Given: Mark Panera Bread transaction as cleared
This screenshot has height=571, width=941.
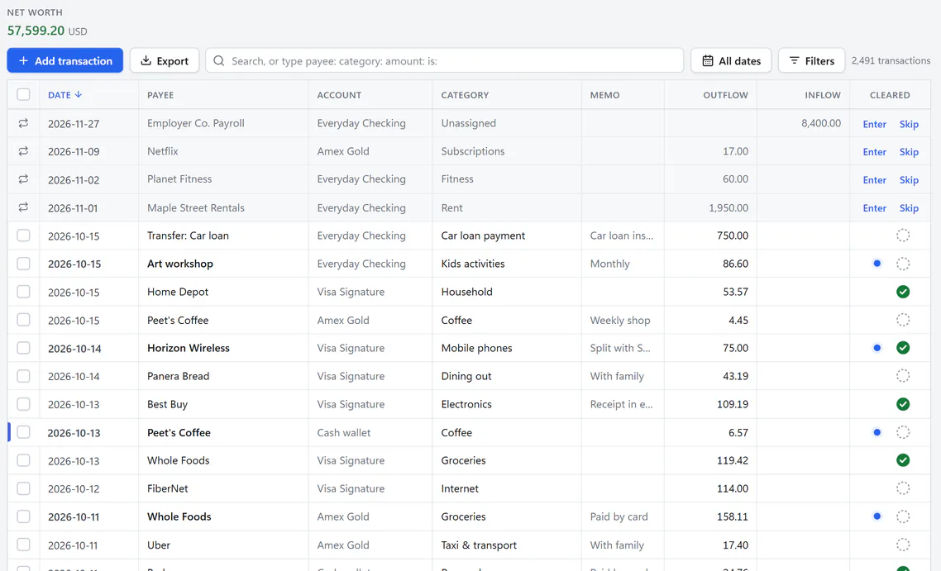Looking at the screenshot, I should click(x=903, y=376).
